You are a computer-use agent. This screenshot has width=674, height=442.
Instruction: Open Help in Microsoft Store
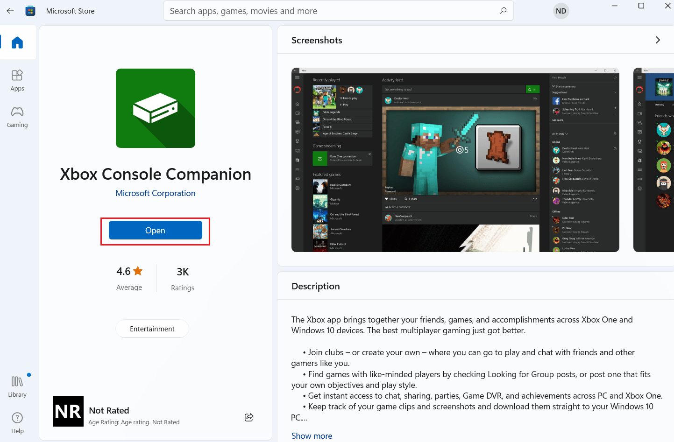(17, 421)
